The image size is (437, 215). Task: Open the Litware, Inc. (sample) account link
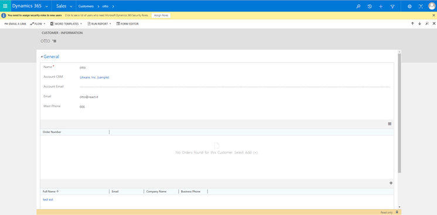94,77
